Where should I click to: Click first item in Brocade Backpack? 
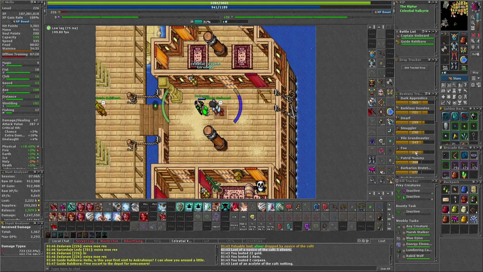coord(446,156)
